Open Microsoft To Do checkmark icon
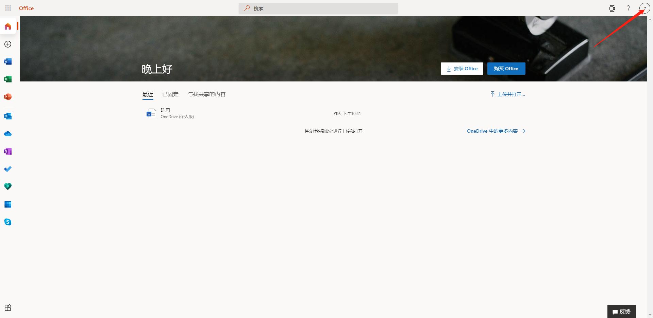The image size is (653, 318). [8, 169]
